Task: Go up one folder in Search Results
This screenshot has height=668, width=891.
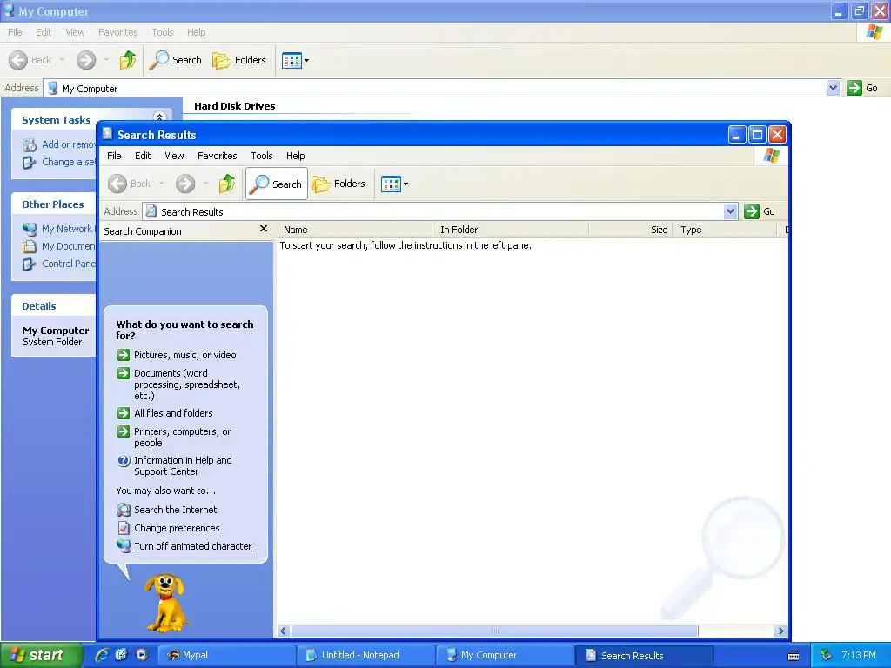Action: [227, 184]
